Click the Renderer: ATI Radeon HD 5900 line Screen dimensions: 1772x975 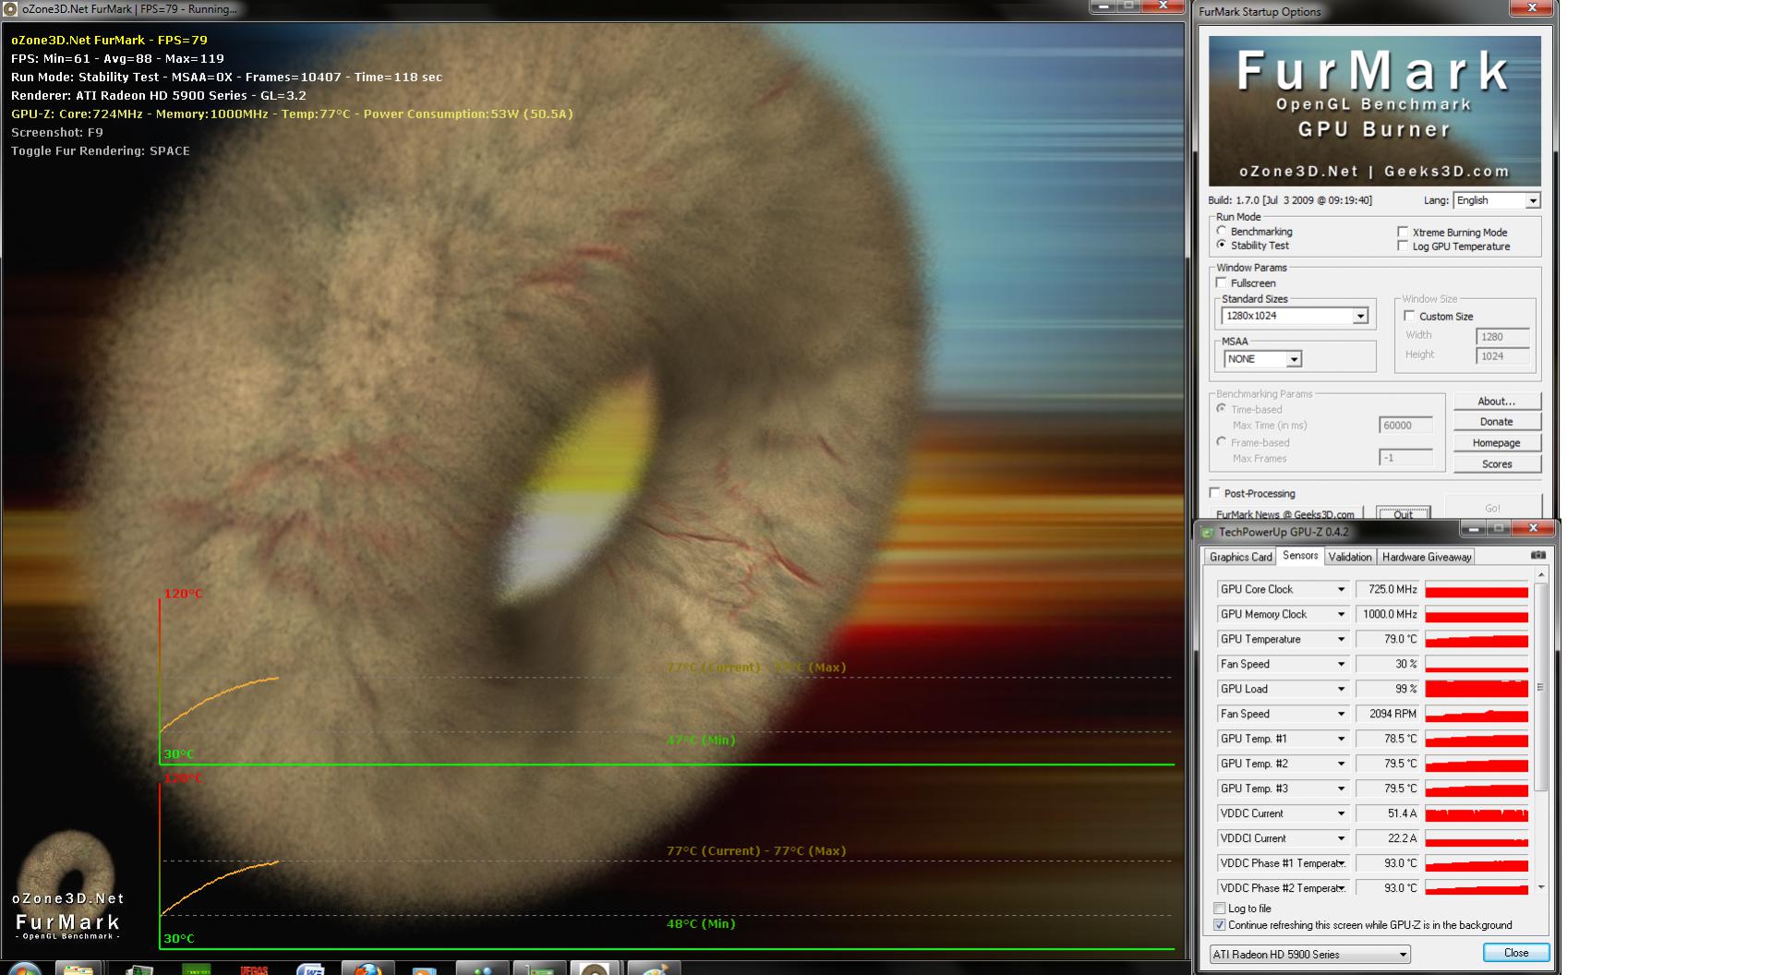[159, 95]
